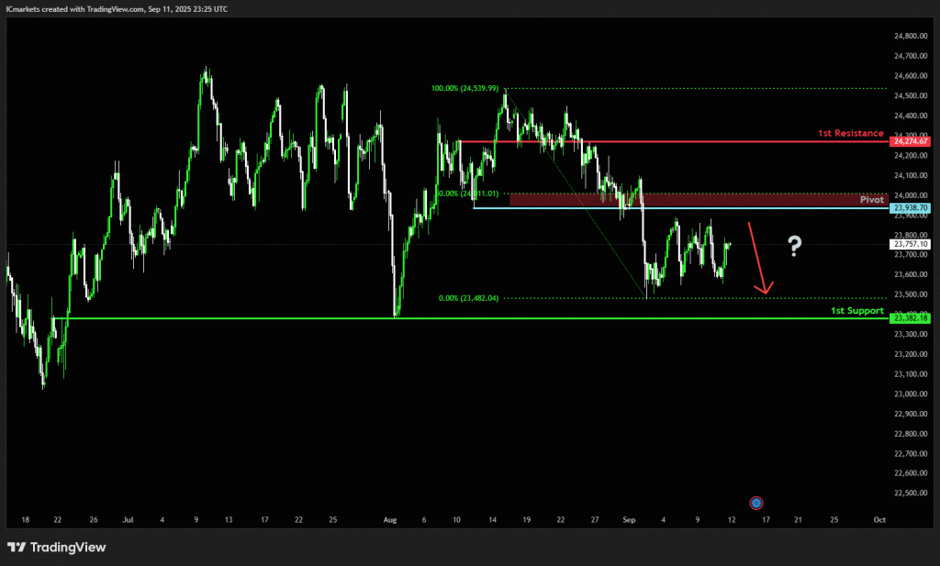Click the 24,000.00 price axis value
Screen dimensions: 940x566
911,195
